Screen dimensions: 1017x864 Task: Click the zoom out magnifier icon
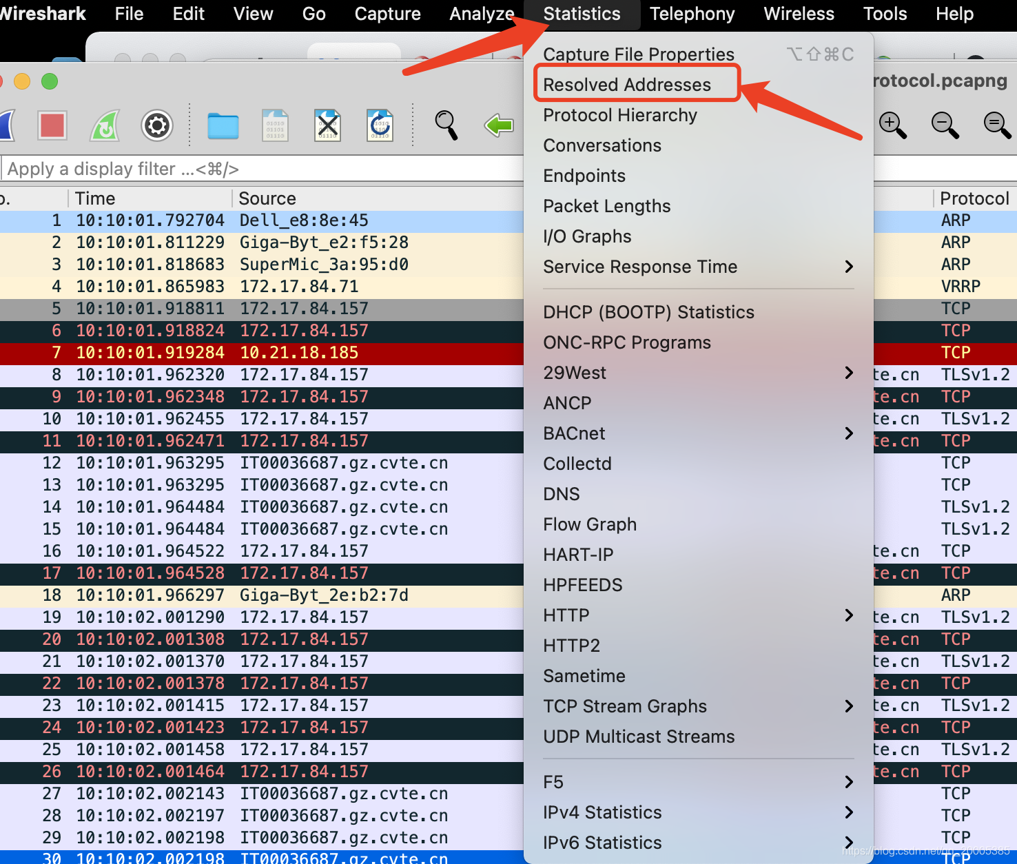point(945,125)
